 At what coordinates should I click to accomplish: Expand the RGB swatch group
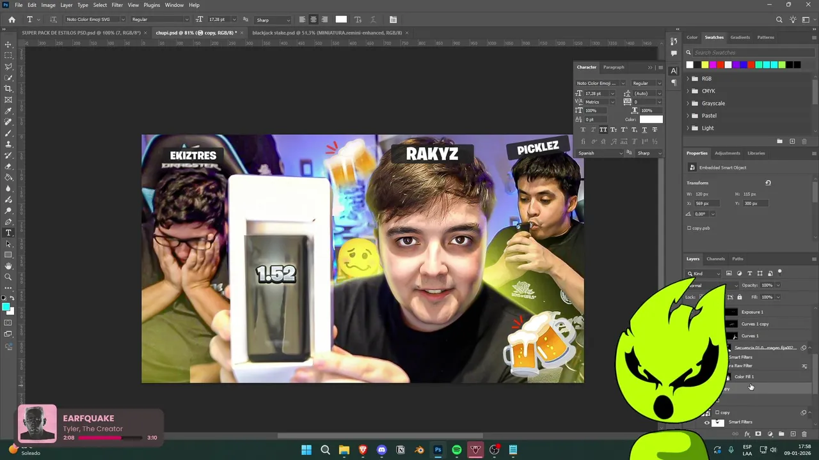point(688,79)
